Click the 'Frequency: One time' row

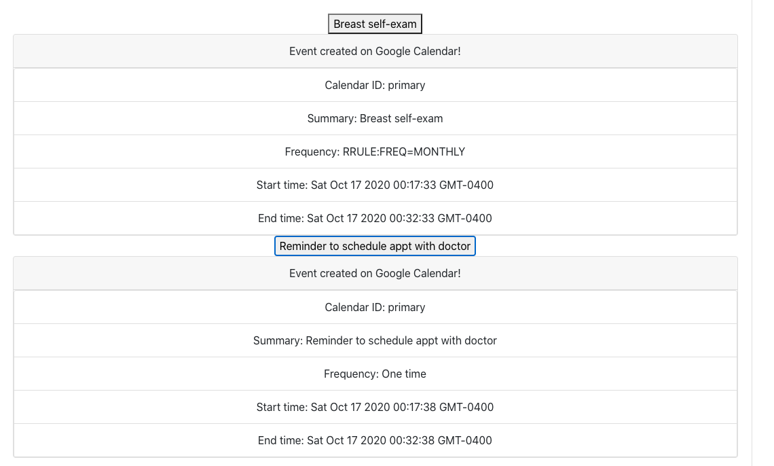tap(375, 374)
